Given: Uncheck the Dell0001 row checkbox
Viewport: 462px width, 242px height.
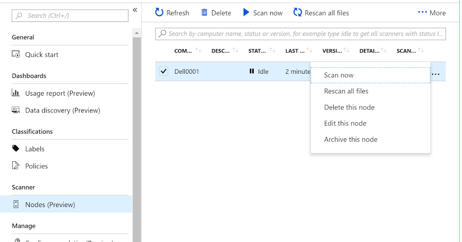Looking at the screenshot, I should pyautogui.click(x=163, y=71).
